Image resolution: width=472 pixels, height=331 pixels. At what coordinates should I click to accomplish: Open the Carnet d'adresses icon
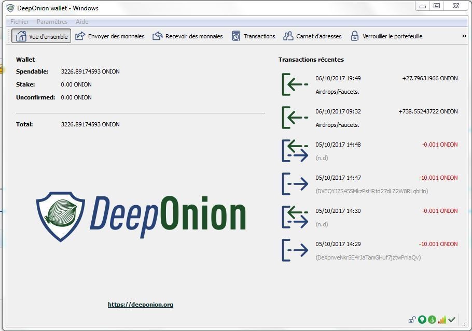pyautogui.click(x=287, y=36)
